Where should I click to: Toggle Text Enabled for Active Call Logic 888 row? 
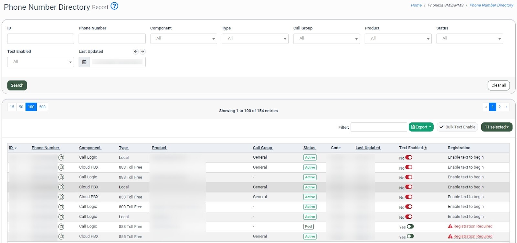409,177
